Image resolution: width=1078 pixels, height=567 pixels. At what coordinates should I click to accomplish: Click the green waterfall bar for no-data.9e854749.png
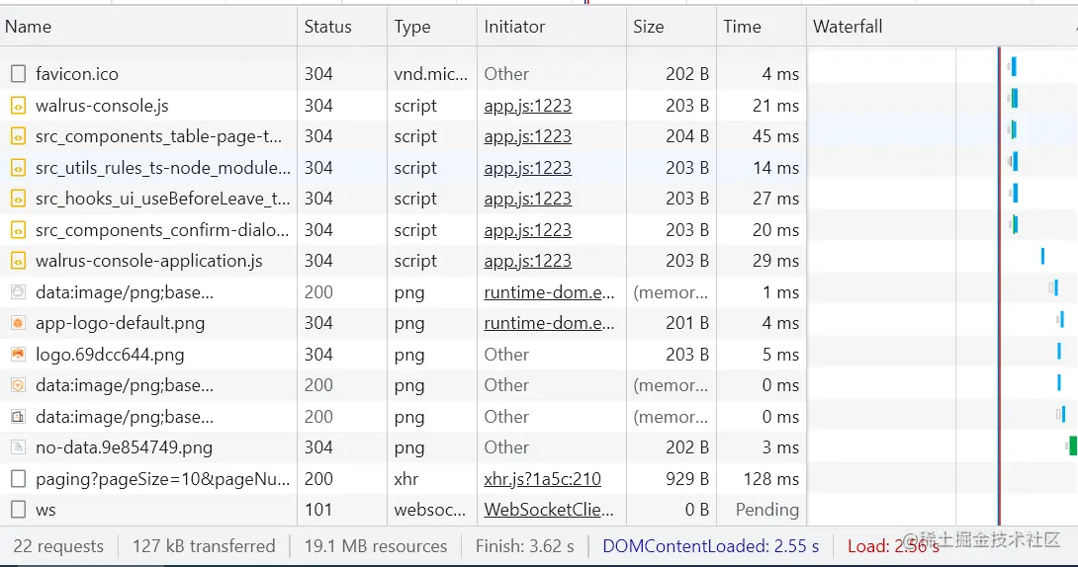(1072, 446)
